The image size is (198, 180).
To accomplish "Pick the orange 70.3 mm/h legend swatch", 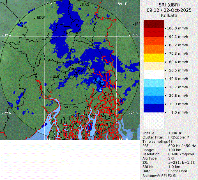I will (154, 49).
